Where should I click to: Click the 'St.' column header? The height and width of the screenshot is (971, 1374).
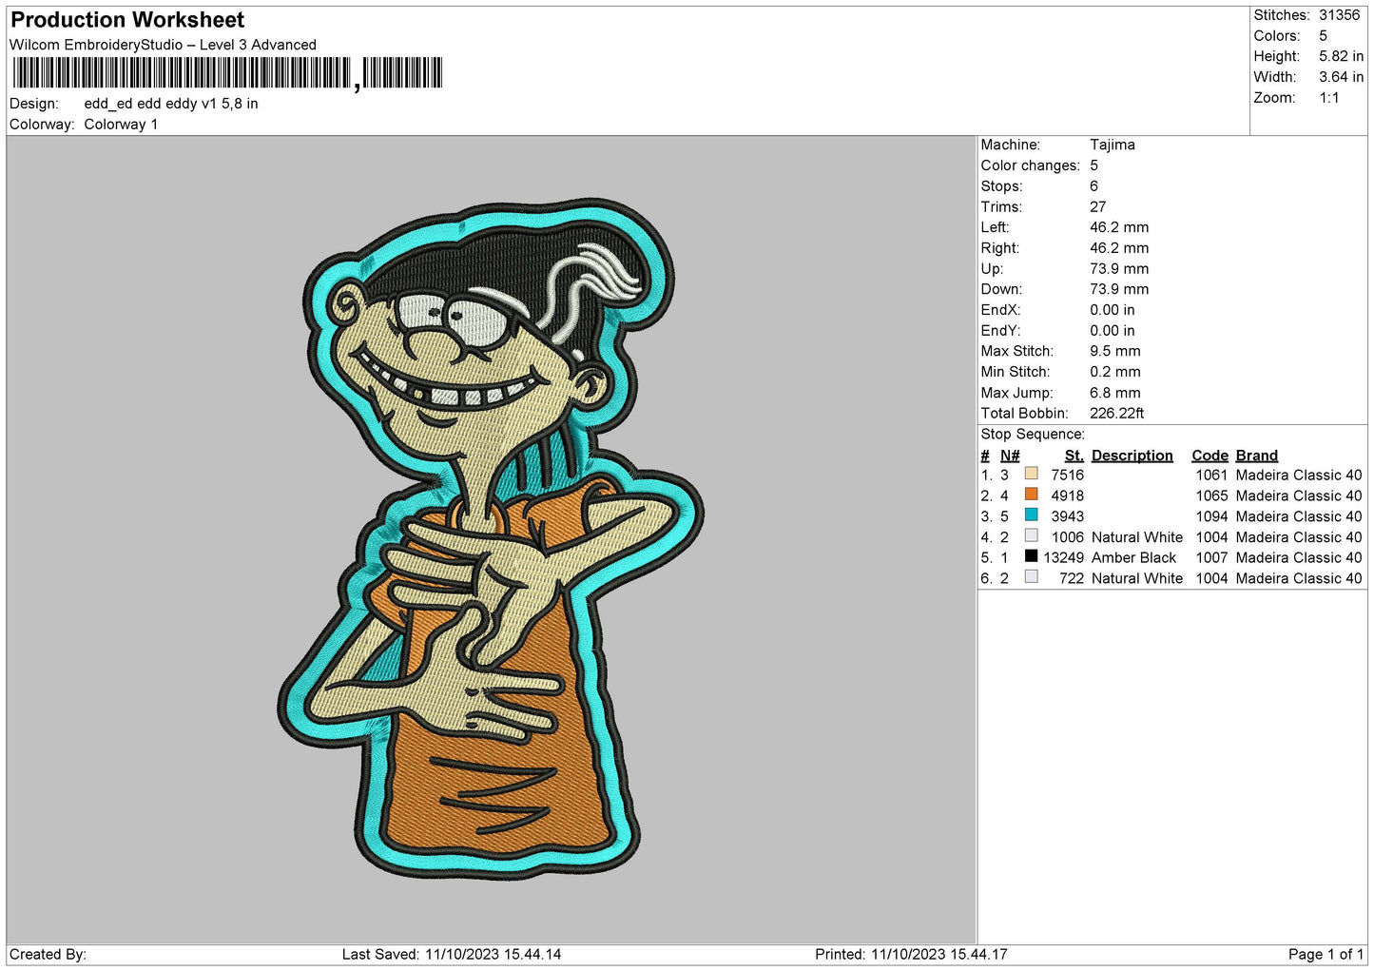pyautogui.click(x=1074, y=456)
